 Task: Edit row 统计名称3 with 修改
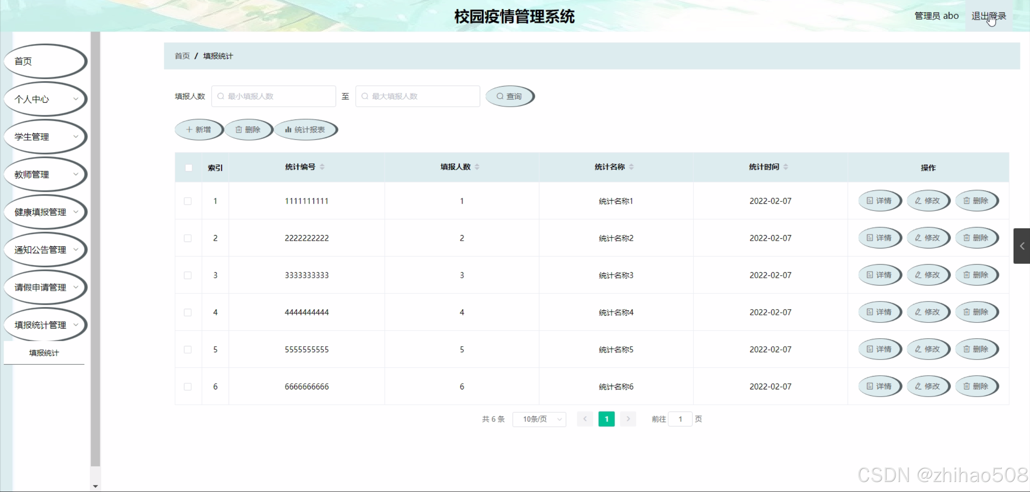928,275
